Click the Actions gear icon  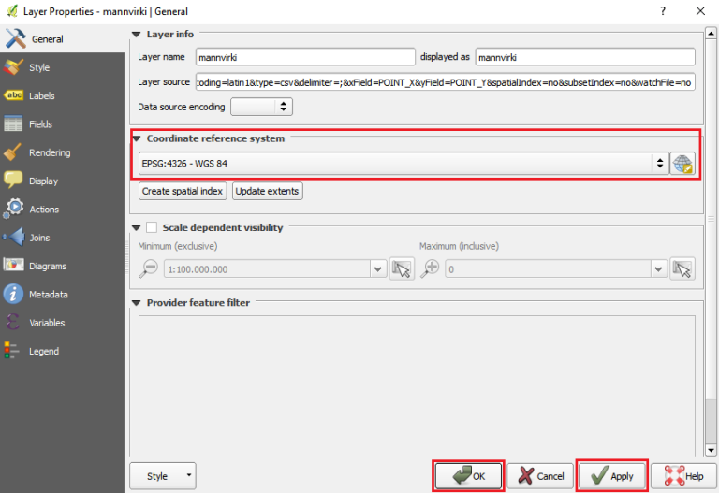[14, 210]
